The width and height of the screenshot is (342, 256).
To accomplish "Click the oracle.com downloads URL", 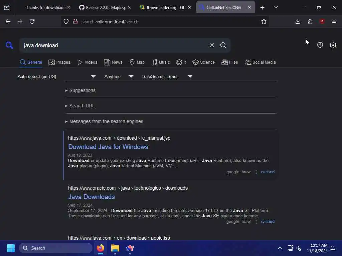I will [x=128, y=188].
